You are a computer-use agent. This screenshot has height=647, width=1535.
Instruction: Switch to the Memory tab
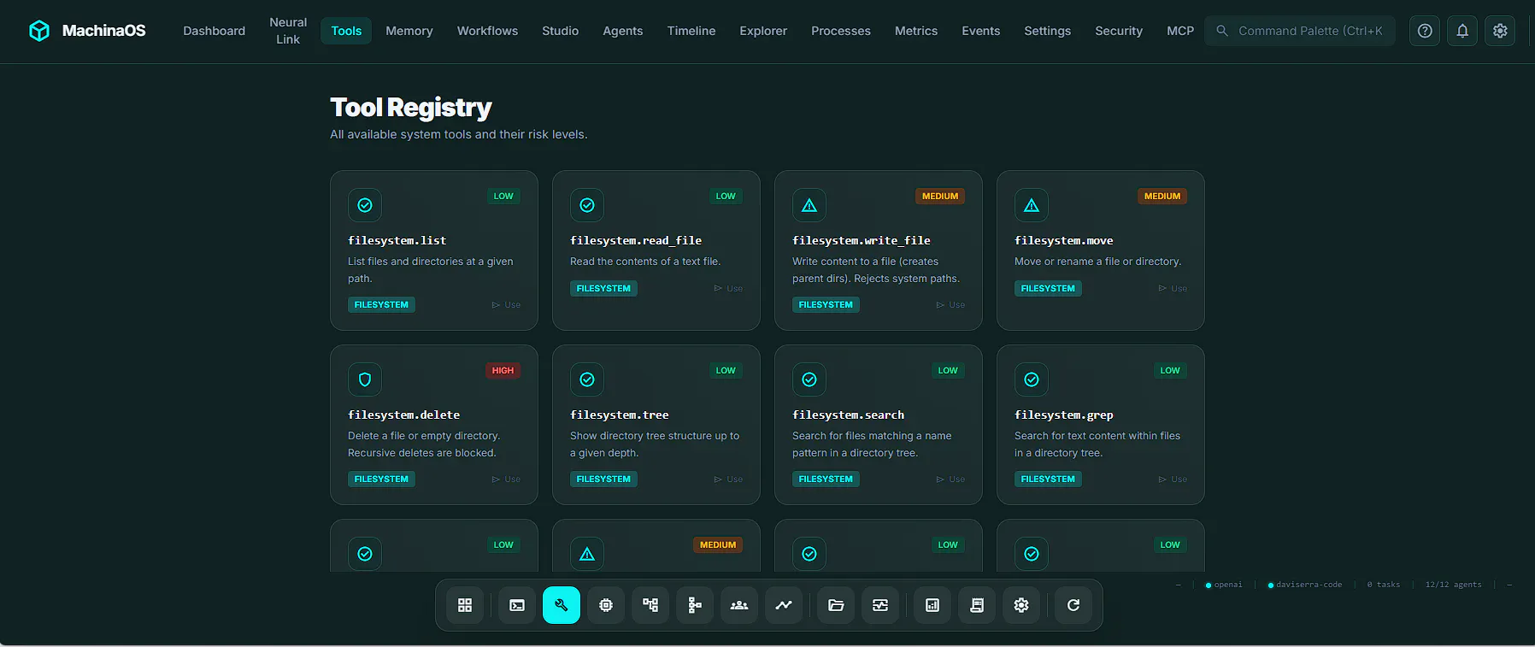[x=409, y=31]
